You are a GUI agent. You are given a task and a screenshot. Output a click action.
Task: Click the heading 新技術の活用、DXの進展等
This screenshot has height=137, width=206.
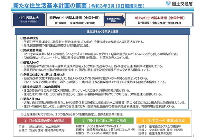pyautogui.click(x=42, y=87)
